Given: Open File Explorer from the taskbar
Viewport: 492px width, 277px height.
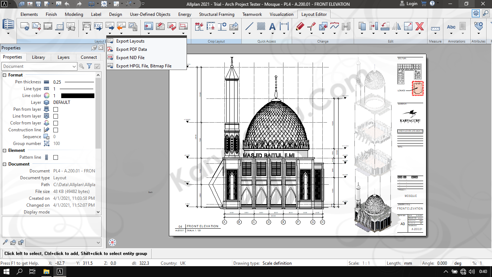Looking at the screenshot, I should (x=46, y=272).
